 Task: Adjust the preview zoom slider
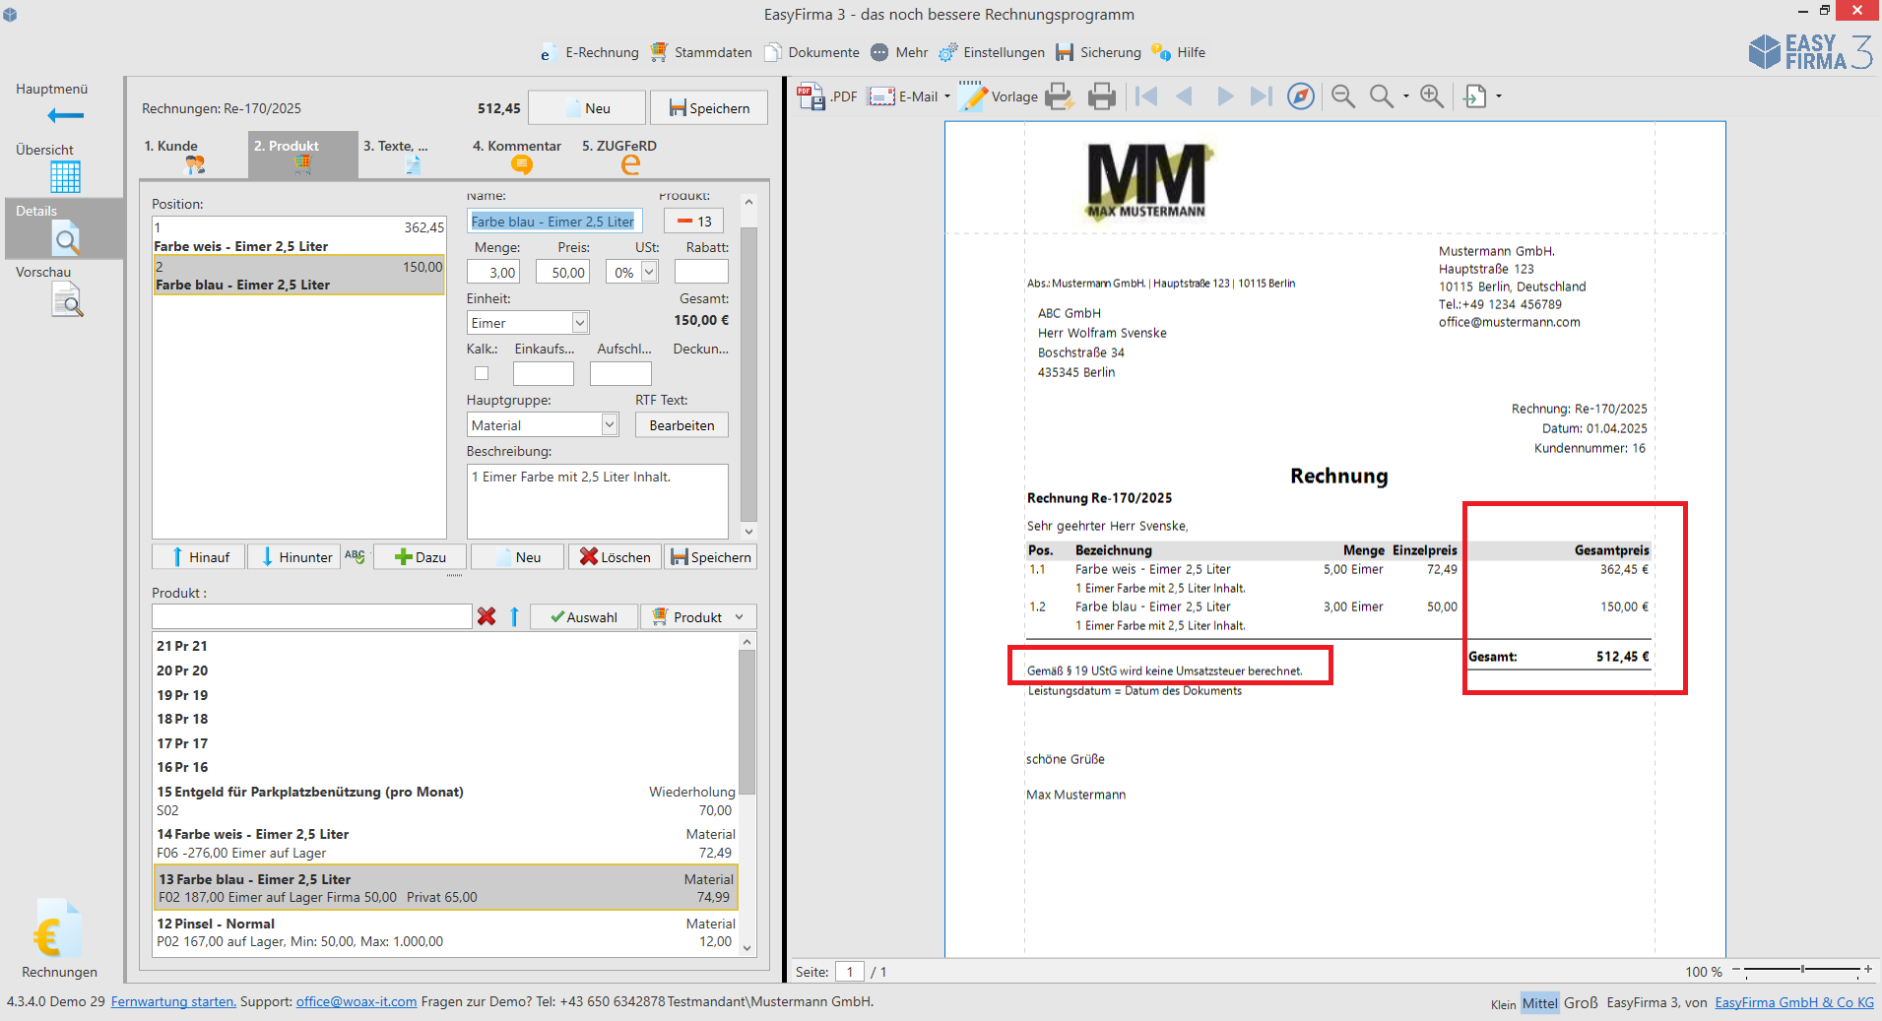tap(1802, 970)
